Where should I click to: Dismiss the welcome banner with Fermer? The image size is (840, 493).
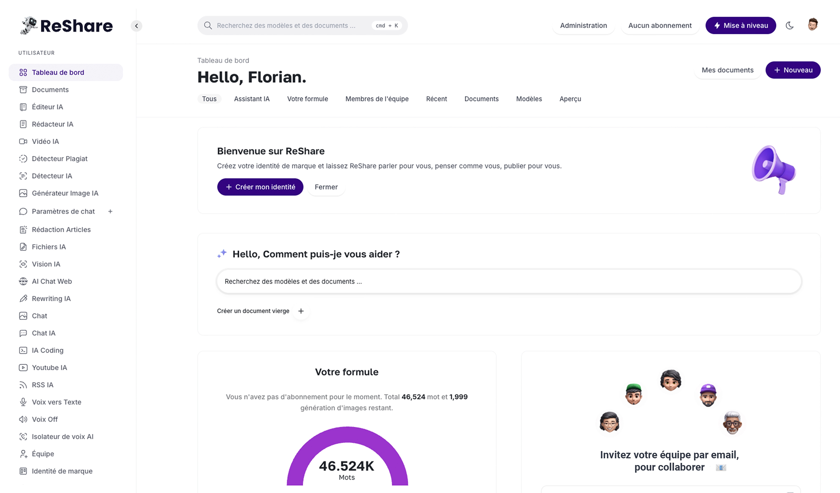(x=326, y=187)
